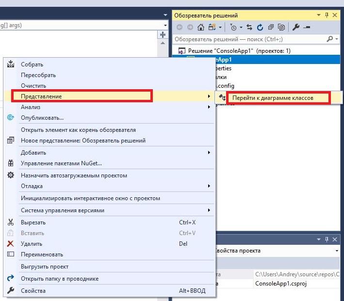
Task: Click the Preview Selected Items icon
Action: pos(307,28)
